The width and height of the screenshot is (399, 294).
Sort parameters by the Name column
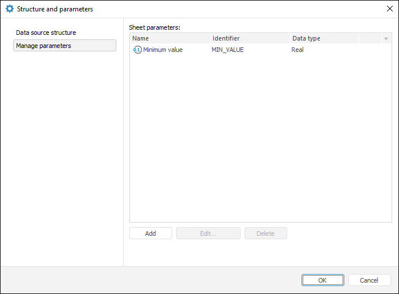[170, 38]
